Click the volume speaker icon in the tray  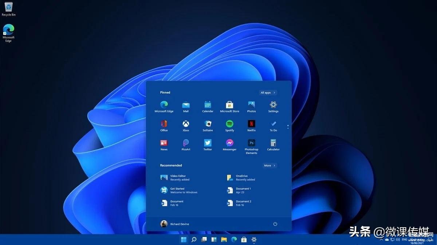pos(397,240)
